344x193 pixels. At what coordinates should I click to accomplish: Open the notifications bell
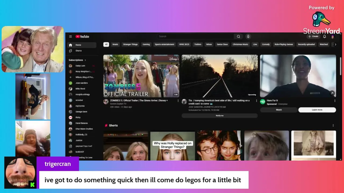point(324,36)
